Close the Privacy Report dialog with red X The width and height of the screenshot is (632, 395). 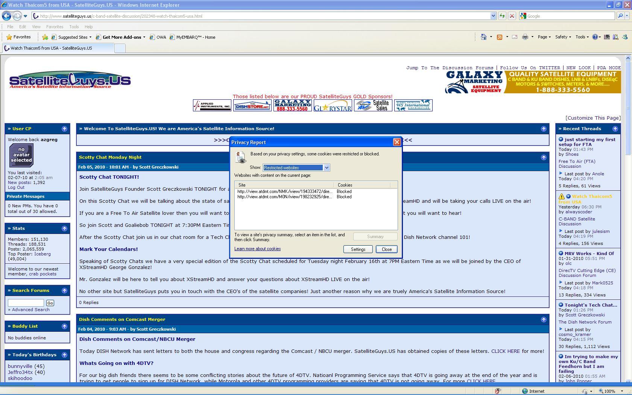[x=397, y=142]
